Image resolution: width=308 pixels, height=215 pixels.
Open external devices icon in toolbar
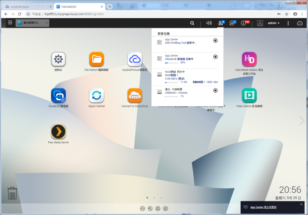pyautogui.click(x=232, y=23)
